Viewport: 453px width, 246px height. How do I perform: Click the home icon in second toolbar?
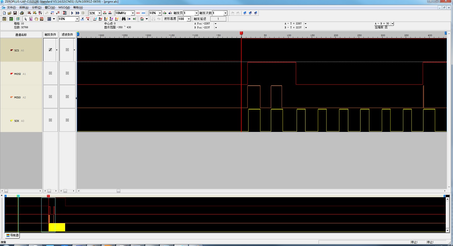(x=142, y=19)
